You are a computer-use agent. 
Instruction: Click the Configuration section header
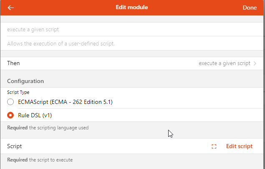25,81
